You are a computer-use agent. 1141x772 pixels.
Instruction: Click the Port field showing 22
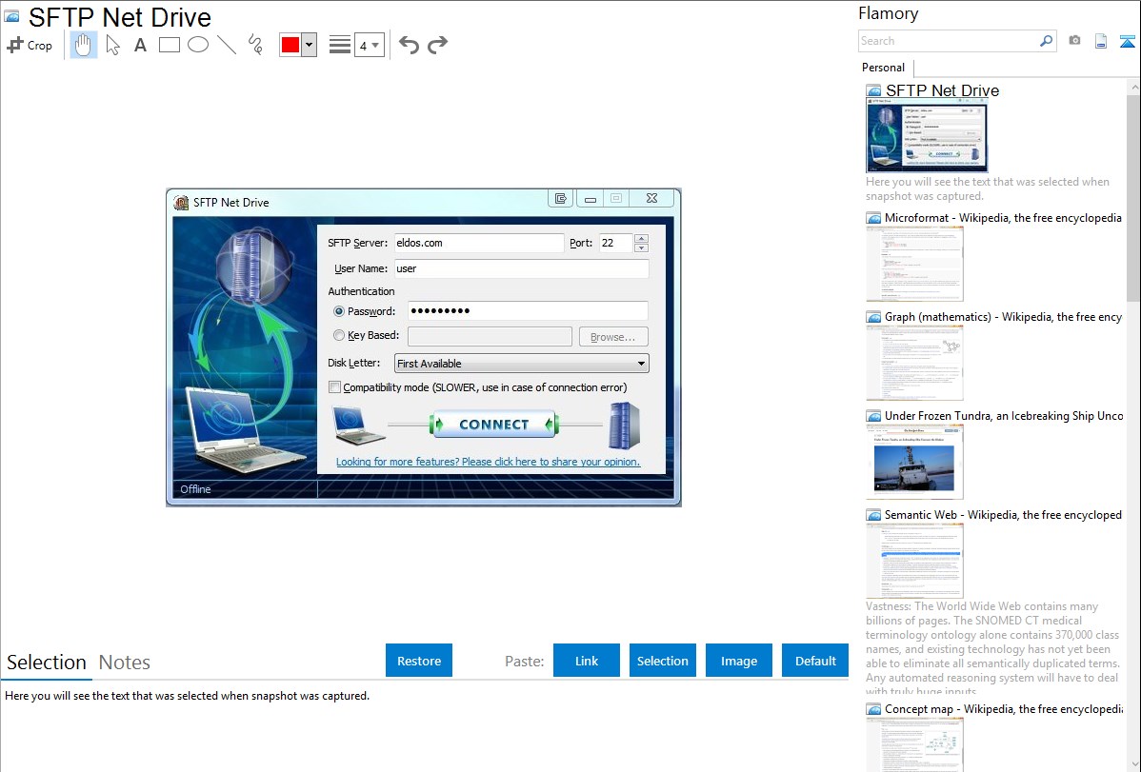[x=615, y=243]
